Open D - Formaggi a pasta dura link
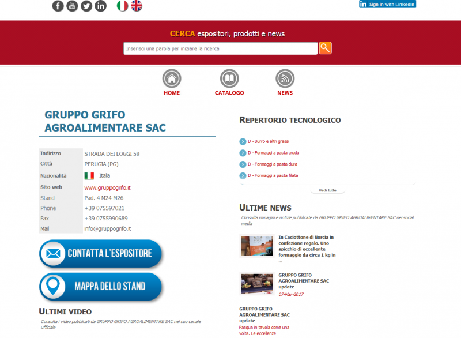This screenshot has width=461, height=338. (273, 164)
